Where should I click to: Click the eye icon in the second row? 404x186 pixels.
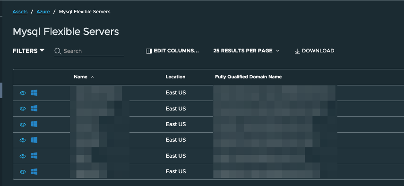point(23,109)
